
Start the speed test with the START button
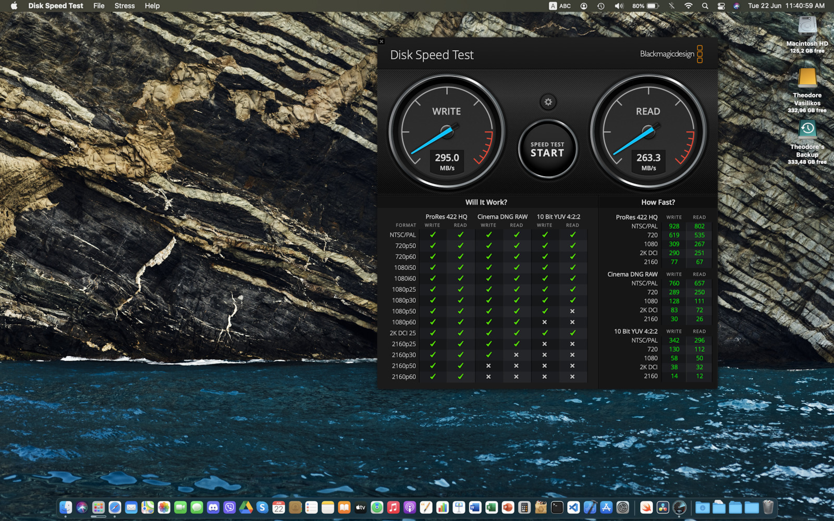click(547, 150)
